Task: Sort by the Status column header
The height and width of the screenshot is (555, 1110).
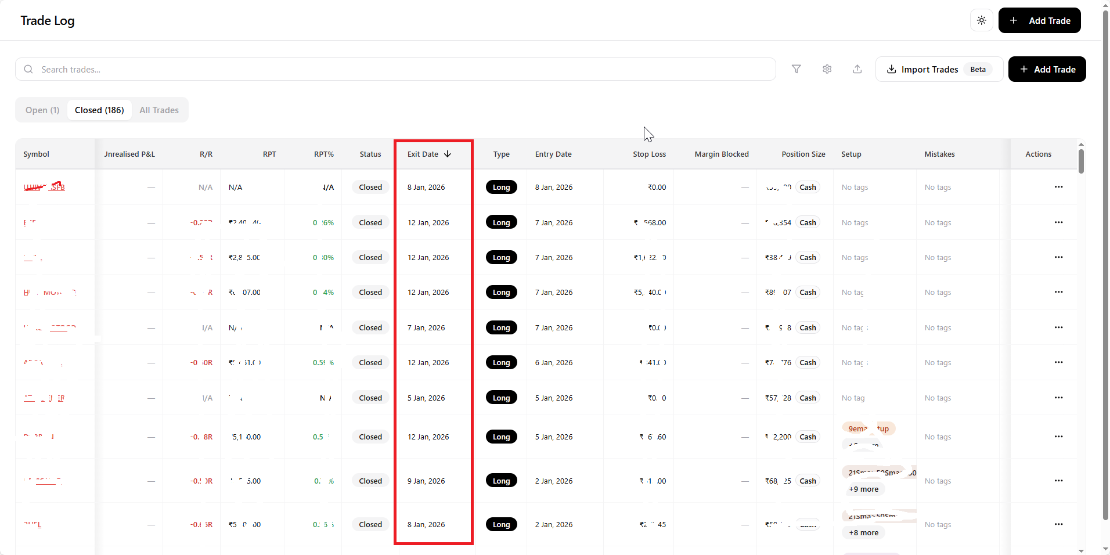Action: [x=370, y=154]
